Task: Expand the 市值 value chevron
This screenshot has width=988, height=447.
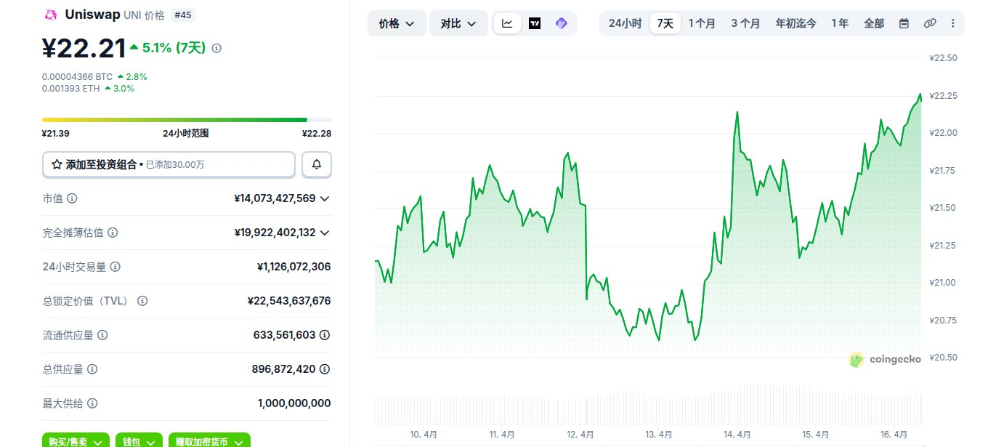Action: tap(325, 198)
